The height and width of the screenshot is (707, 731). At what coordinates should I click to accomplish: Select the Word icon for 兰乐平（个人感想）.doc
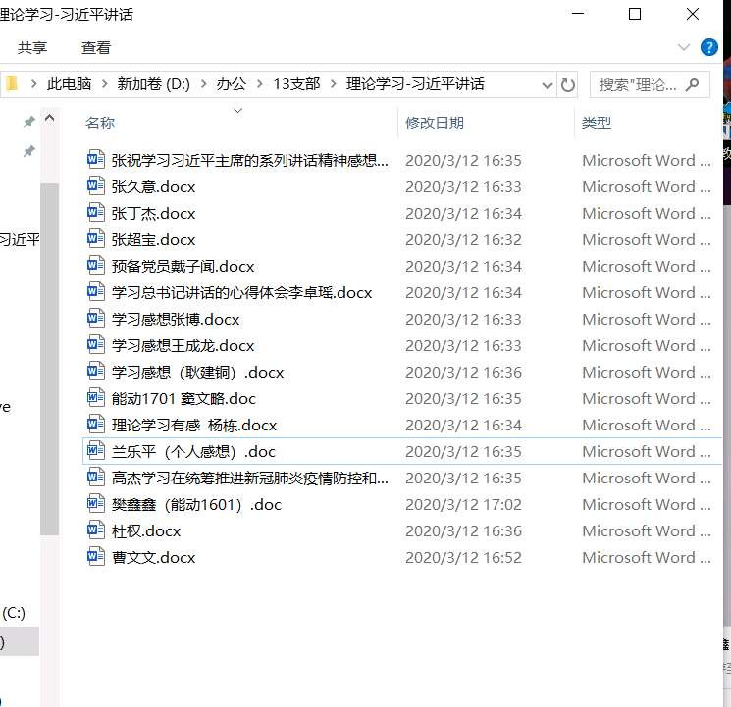(95, 451)
